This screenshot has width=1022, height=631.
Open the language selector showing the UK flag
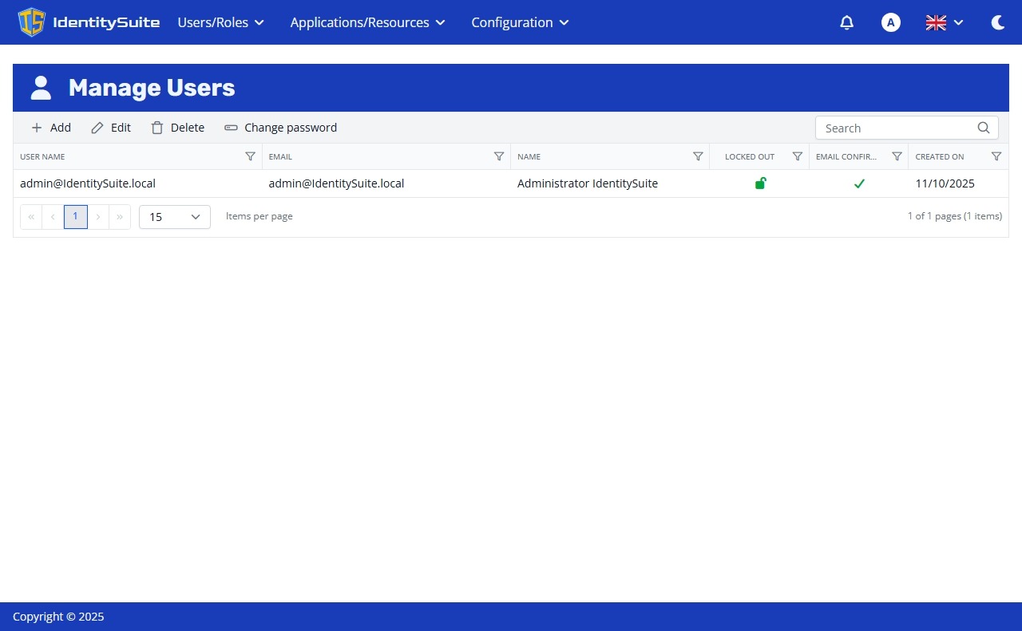pos(944,22)
